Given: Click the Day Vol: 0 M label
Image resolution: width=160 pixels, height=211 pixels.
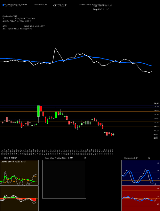Looking at the screenshot, I should 100,10.
